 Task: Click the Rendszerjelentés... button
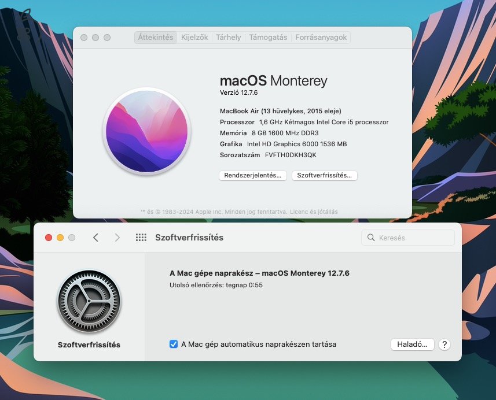(252, 175)
